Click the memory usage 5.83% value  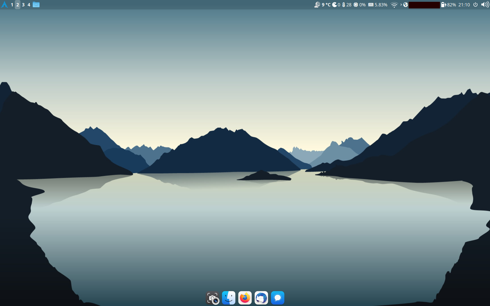tap(381, 5)
